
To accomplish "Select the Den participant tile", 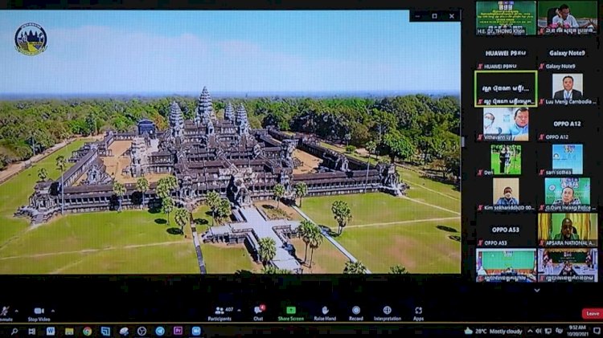I will (506, 160).
